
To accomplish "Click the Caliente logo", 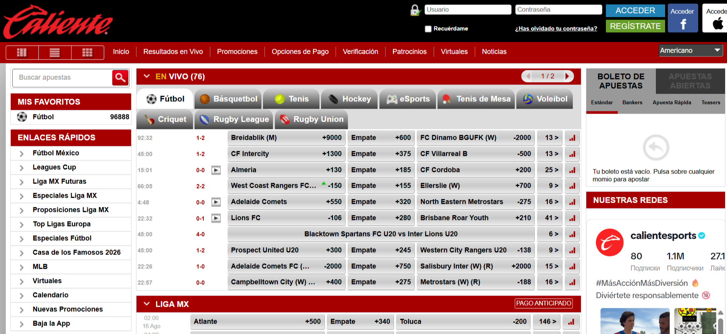I will (58, 22).
